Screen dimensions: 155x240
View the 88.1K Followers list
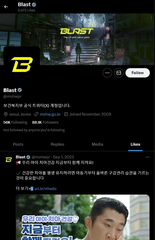click(x=45, y=122)
